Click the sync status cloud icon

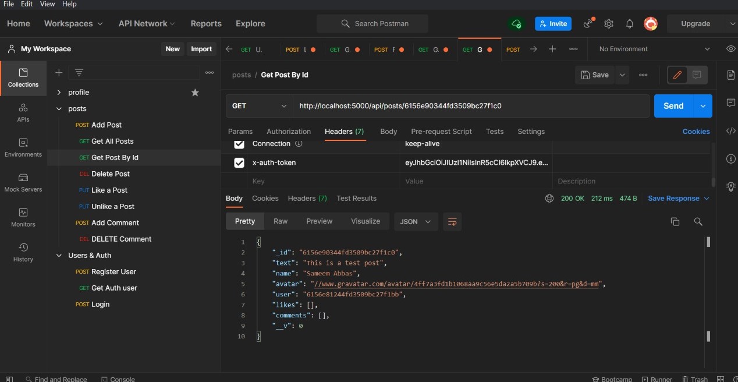click(x=516, y=24)
